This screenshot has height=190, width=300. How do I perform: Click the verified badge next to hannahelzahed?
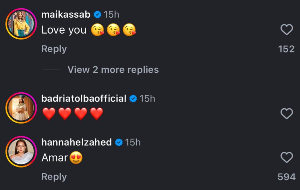pyautogui.click(x=119, y=142)
